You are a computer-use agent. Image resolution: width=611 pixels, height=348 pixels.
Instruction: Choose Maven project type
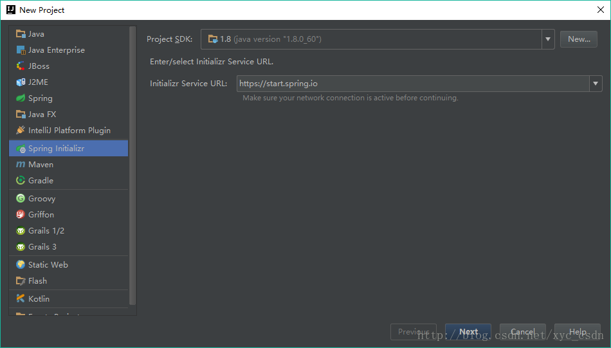[69, 165]
